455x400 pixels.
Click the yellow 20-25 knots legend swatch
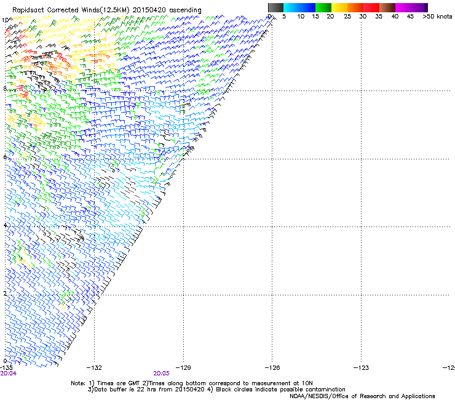(339, 7)
